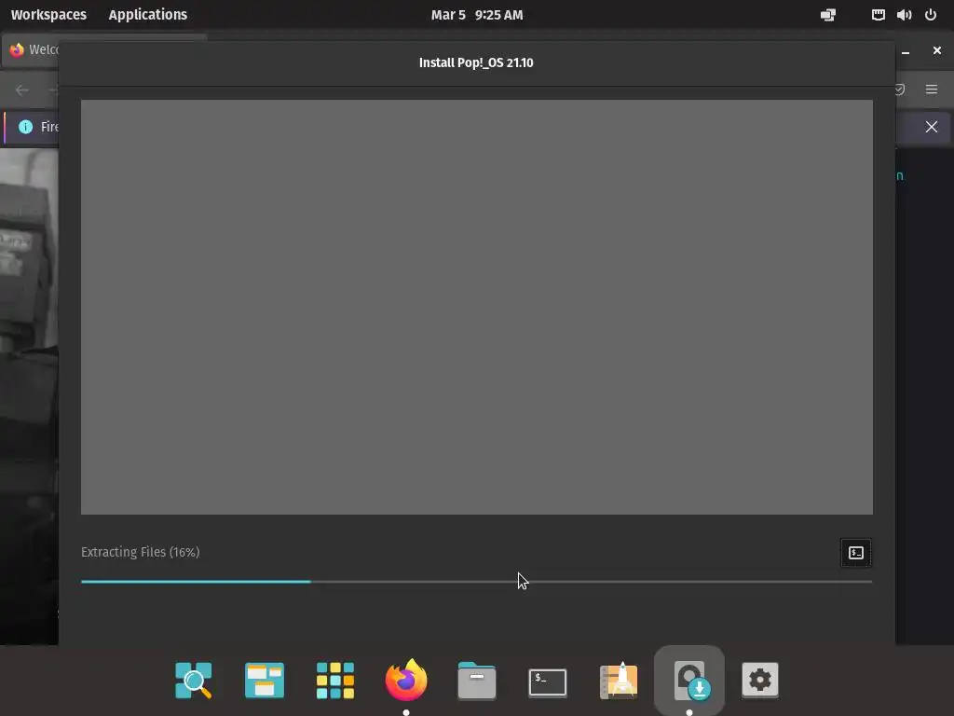The image size is (954, 716).
Task: Open Files manager from dock
Action: [x=476, y=680]
